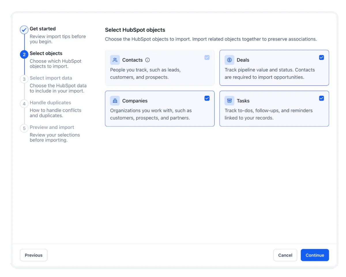Uncheck the Deals checkbox

click(321, 57)
